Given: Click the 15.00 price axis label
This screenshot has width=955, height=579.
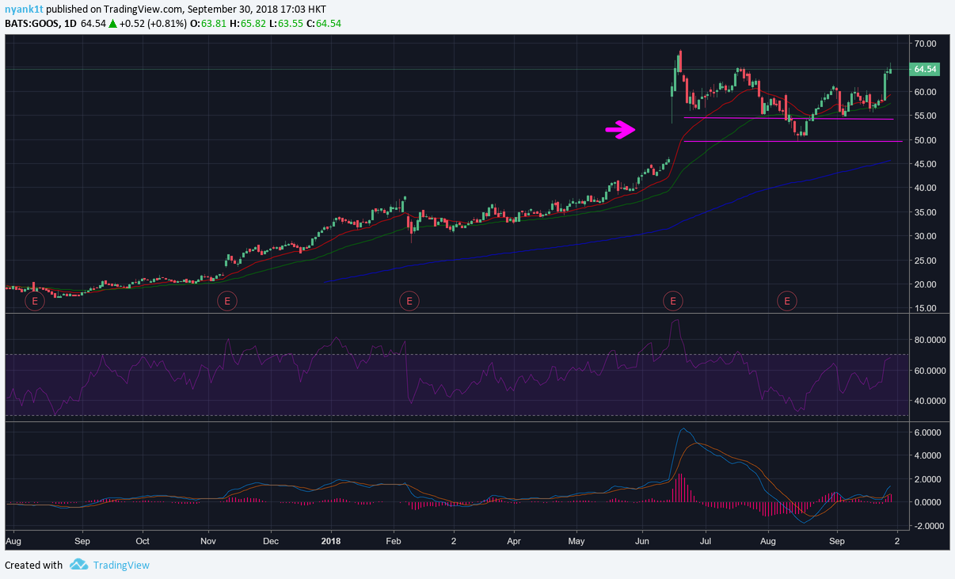Looking at the screenshot, I should [x=926, y=308].
